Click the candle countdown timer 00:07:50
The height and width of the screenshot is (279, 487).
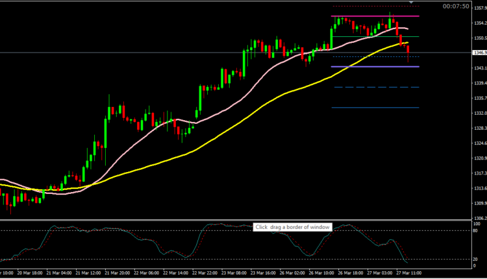coord(456,6)
